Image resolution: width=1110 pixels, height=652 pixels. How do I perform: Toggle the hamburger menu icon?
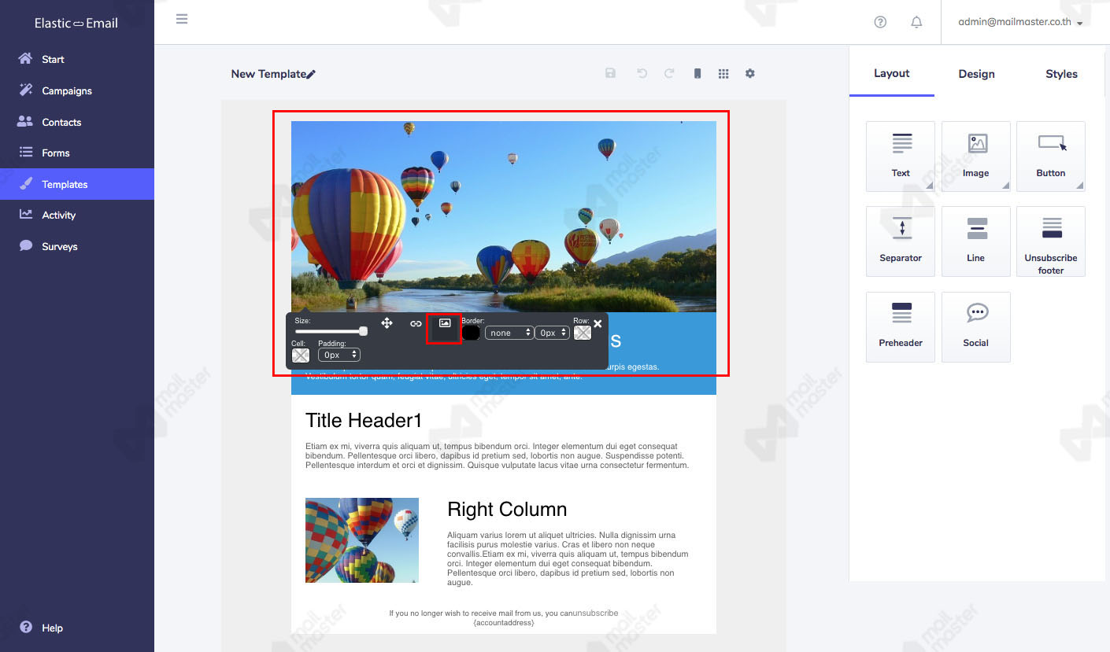(x=182, y=19)
